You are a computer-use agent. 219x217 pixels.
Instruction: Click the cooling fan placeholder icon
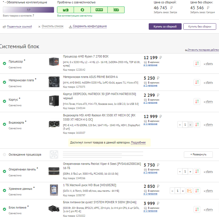click(x=54, y=154)
